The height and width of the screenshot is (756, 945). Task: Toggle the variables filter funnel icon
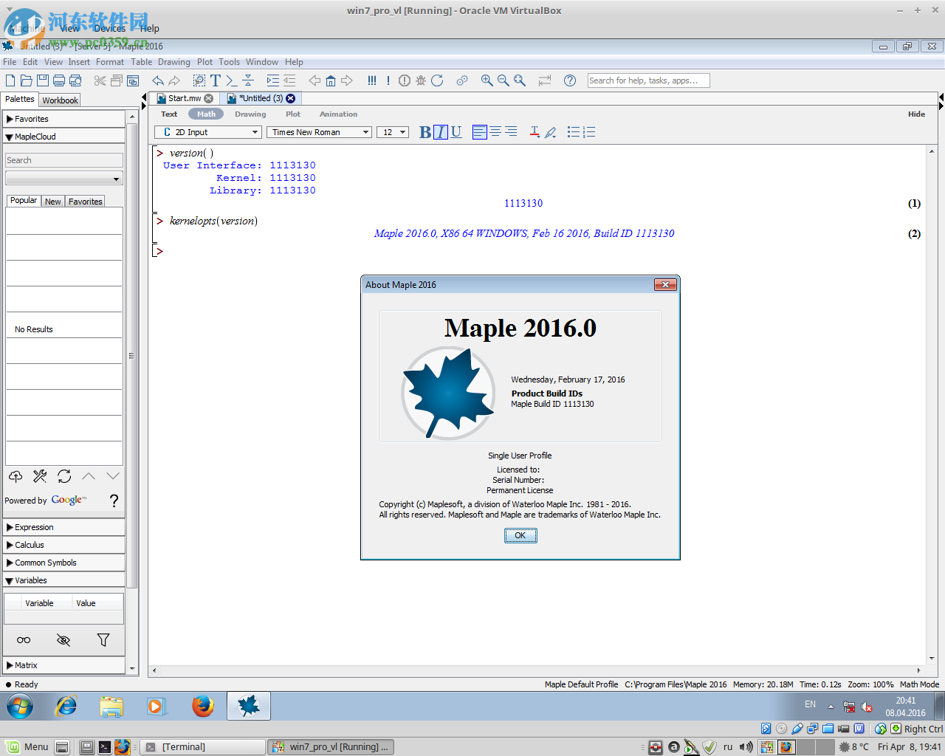tap(103, 640)
